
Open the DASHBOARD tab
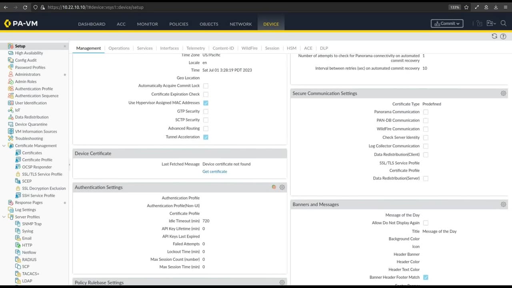coord(92,24)
